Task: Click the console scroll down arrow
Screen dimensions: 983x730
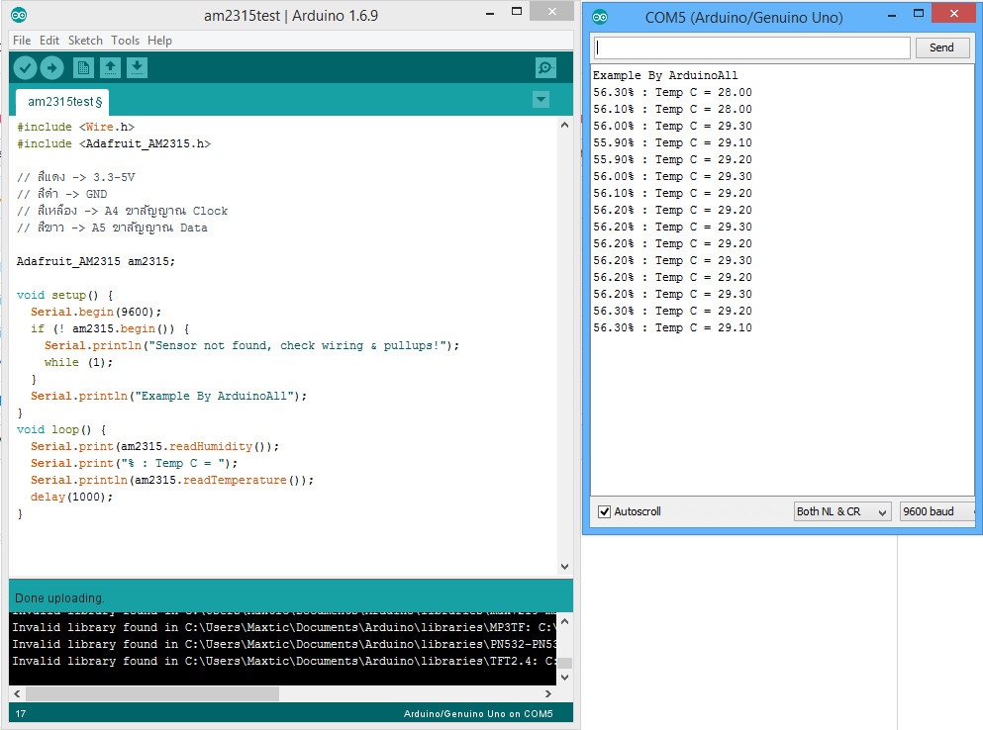Action: click(564, 678)
